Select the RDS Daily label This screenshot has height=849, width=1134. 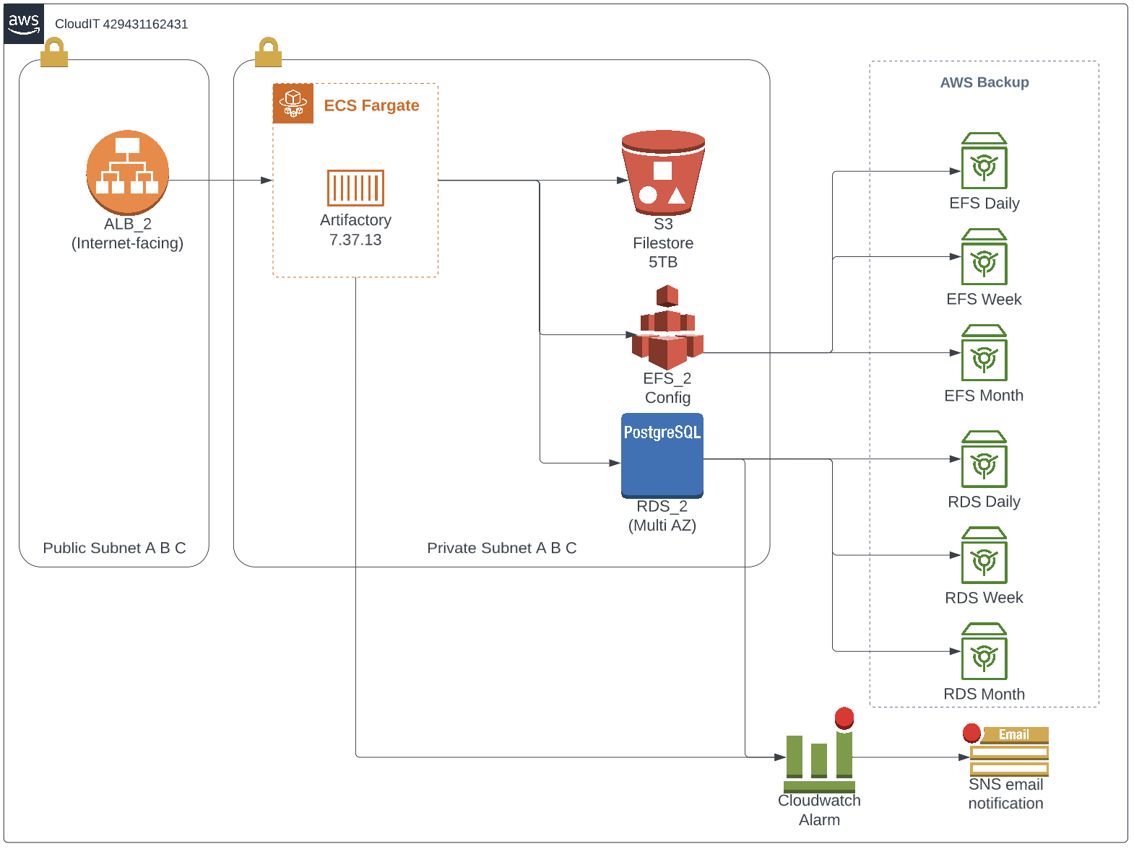[984, 501]
